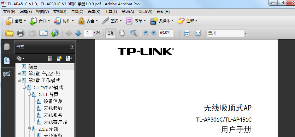Screen dimensions: 295x137
Task: Select the 2.1 FAT AP模式 bookmark
Action: pos(48,88)
